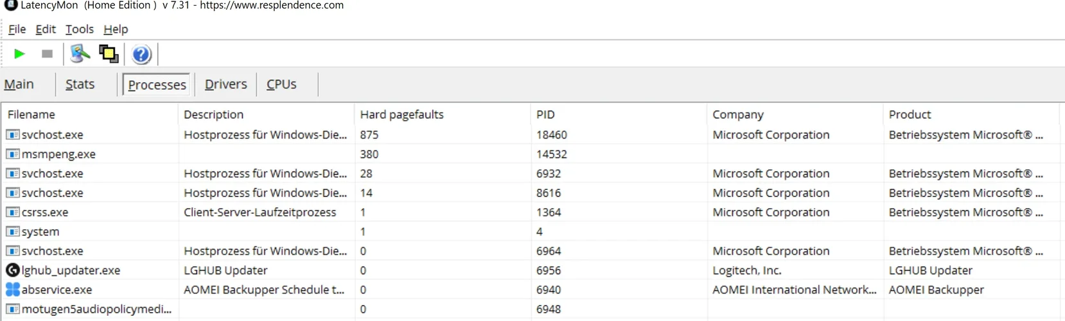
Task: Open the Edit menu
Action: (46, 29)
